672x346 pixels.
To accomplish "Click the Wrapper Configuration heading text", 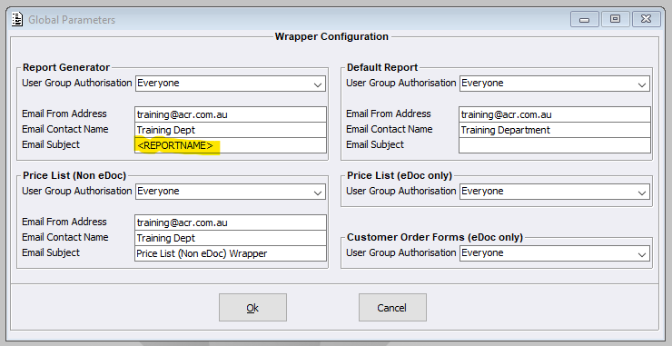I will pyautogui.click(x=331, y=36).
